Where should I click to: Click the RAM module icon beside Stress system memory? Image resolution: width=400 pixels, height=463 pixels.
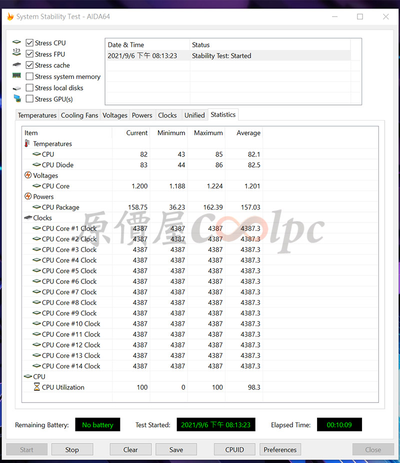17,75
